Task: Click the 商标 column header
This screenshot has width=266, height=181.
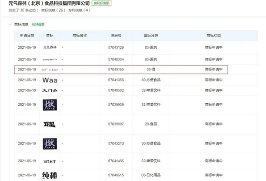Action: 50,35
